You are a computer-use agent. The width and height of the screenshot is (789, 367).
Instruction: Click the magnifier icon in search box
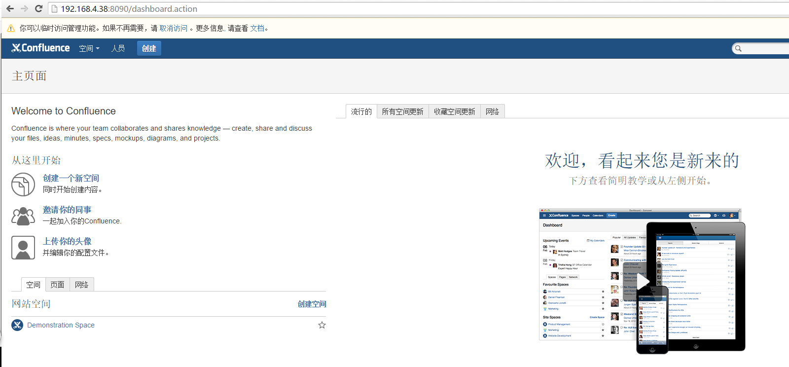(738, 48)
